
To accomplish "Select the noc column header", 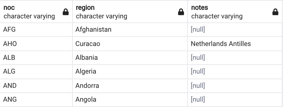I will click(36, 11).
